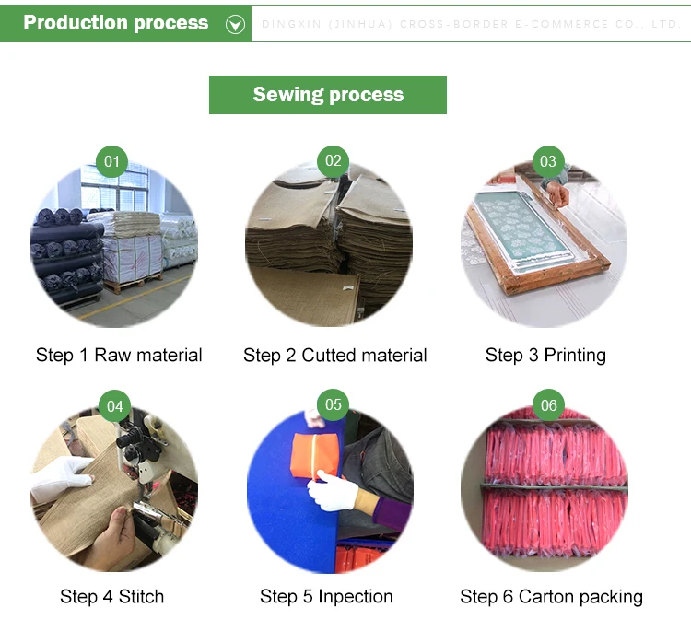Click the Sewing process green banner

328,95
